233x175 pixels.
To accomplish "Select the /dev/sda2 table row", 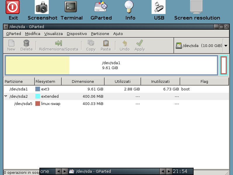I will coord(116,96).
